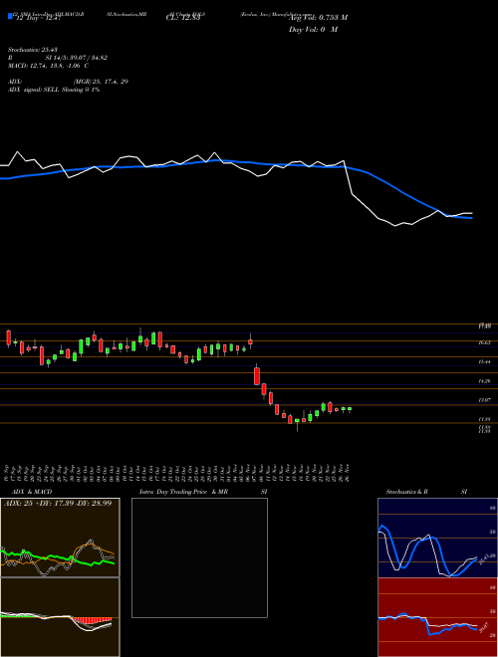
Task: Open the red RSI chart panel
Action: (437, 617)
